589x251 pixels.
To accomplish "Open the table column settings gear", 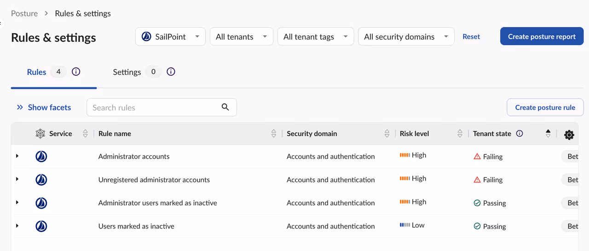I will click(569, 135).
